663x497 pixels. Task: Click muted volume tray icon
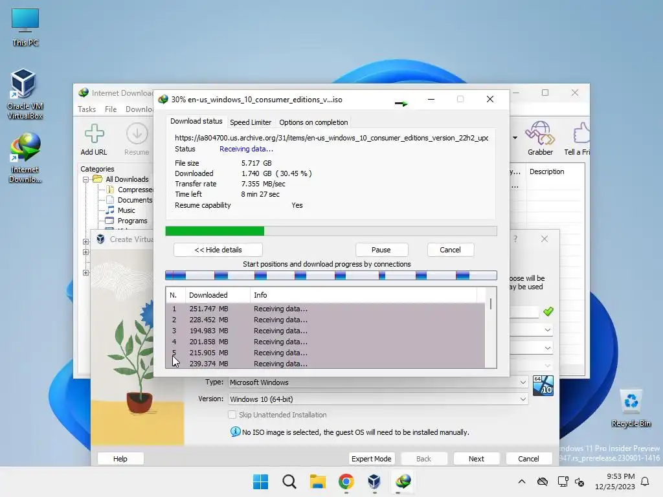tap(579, 481)
